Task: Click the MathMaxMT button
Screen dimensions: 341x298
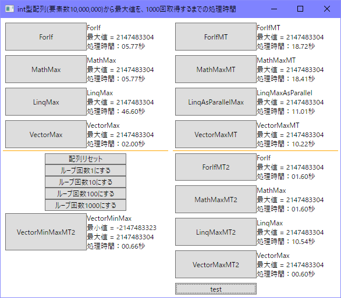Action: [216, 69]
